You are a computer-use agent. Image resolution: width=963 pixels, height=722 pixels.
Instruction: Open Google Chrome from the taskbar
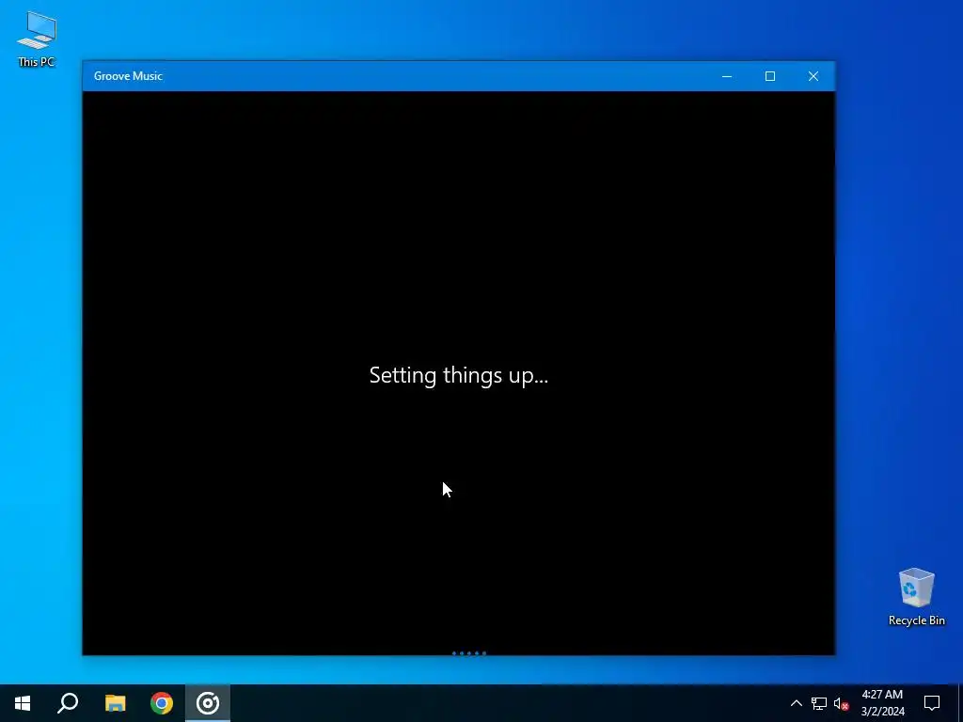pos(162,703)
